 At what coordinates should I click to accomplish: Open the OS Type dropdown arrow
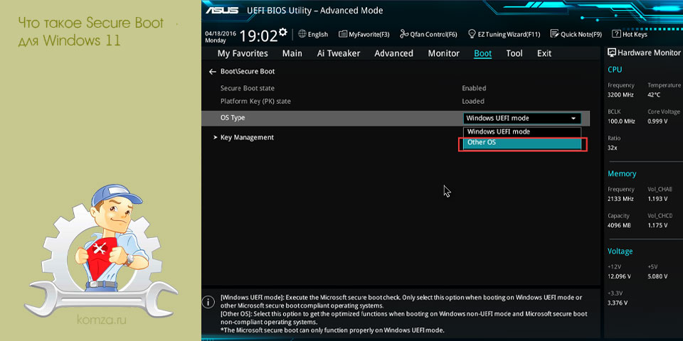573,119
